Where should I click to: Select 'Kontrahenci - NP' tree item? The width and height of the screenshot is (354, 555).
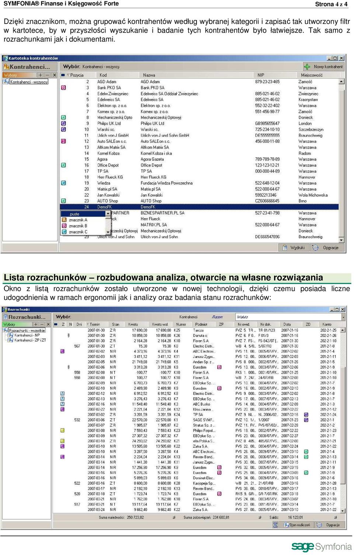point(27,335)
